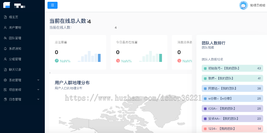Select 系统通知 in the sidebar
Screen dimensions: 267x133
click(15, 49)
